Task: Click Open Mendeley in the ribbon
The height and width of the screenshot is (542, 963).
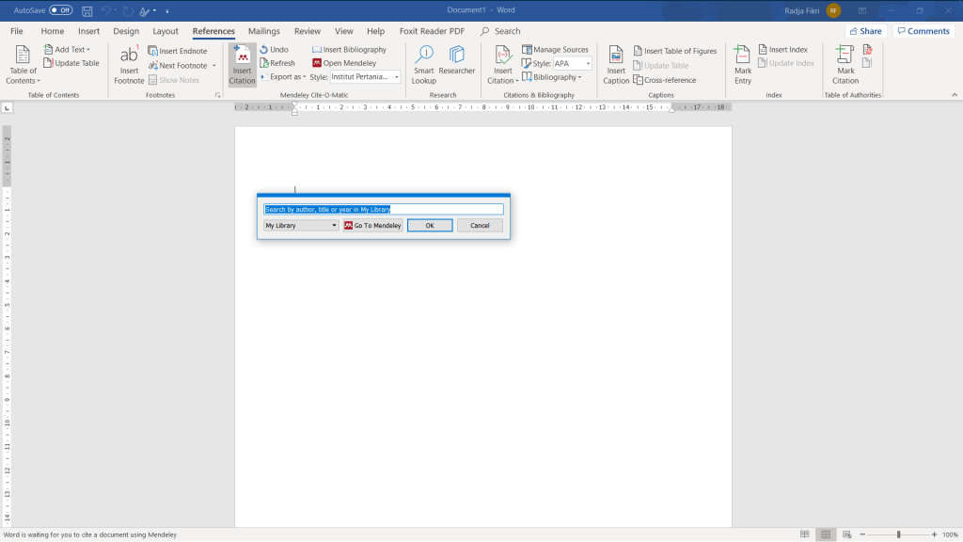Action: coord(344,63)
